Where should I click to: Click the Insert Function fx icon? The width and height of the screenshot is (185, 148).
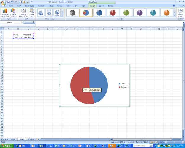pos(33,22)
